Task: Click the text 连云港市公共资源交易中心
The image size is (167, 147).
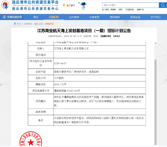Action: coord(35,9)
